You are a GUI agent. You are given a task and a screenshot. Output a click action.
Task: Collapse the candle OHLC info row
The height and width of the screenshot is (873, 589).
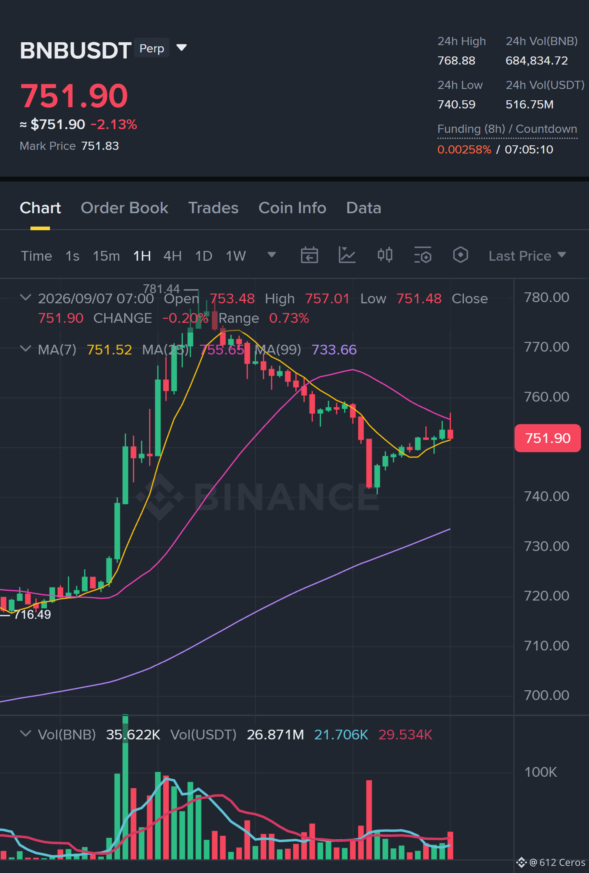tap(26, 298)
